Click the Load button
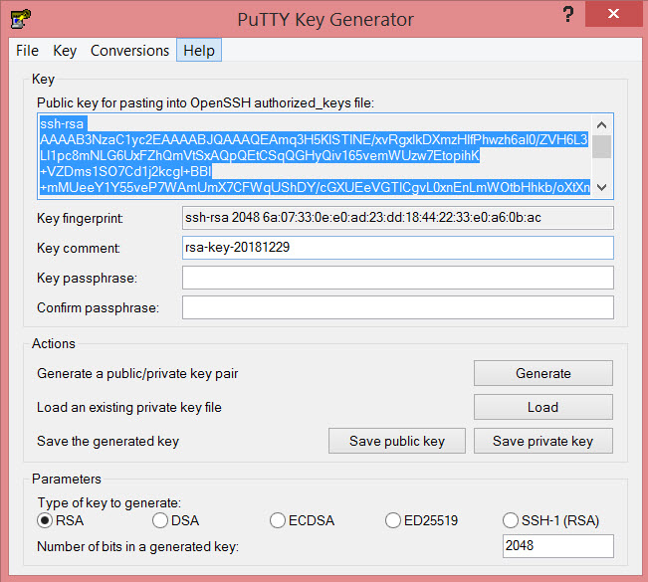The height and width of the screenshot is (582, 648). point(543,407)
